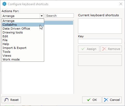Click into the Search field
This screenshot has width=125, height=106.
tap(60, 16)
